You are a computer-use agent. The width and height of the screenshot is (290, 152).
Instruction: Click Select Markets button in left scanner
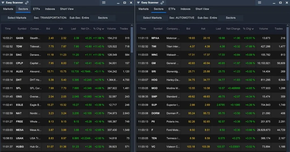click(x=17, y=18)
